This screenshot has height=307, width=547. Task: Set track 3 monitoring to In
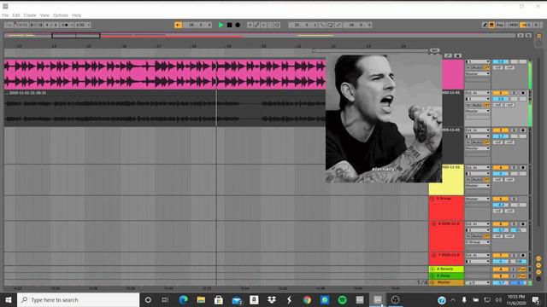468,142
